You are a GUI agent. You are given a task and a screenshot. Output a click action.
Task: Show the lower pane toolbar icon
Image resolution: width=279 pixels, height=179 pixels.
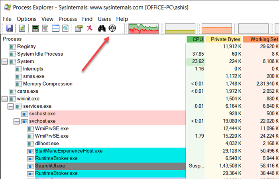[55, 28]
